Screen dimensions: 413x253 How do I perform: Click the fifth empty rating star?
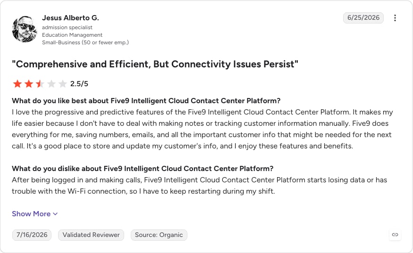tap(63, 84)
